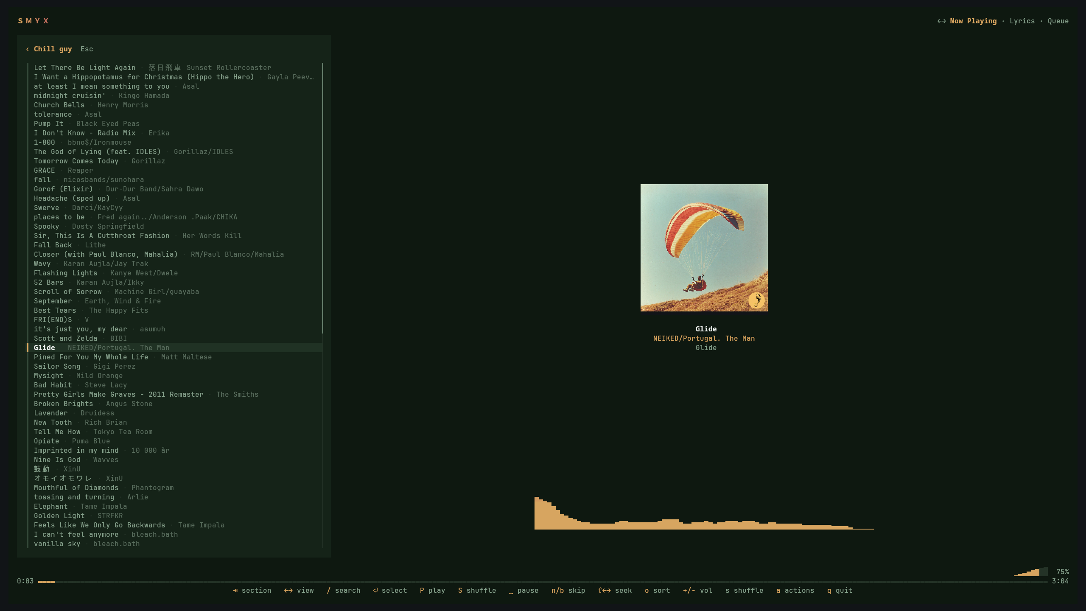Click the NEIKED/Portugal. The Man artist under cover
This screenshot has width=1086, height=611.
[704, 339]
